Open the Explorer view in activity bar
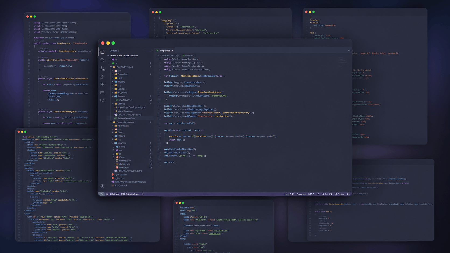Image resolution: width=450 pixels, height=253 pixels. coord(102,52)
